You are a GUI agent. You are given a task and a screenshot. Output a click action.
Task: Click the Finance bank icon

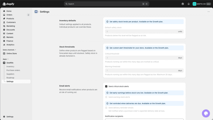tap(4, 41)
